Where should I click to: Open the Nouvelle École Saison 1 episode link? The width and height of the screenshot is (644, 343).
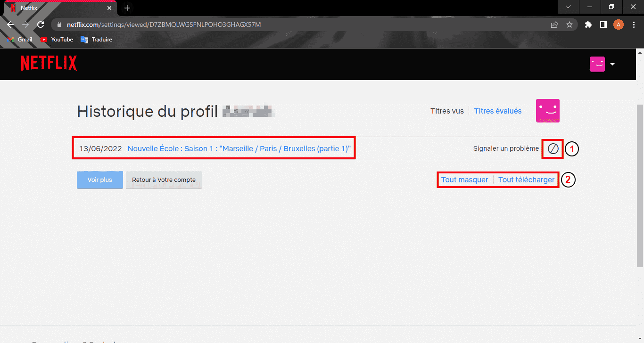point(239,149)
